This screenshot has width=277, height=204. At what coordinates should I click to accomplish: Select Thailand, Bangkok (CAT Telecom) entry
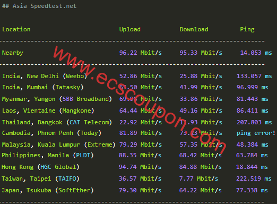(x=57, y=122)
